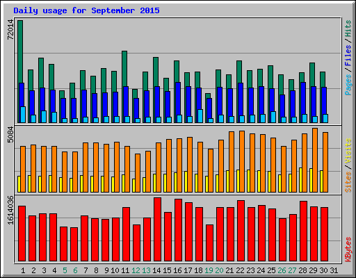Click day label 10 on the x-axis
The width and height of the screenshot is (356, 278).
coord(115,270)
